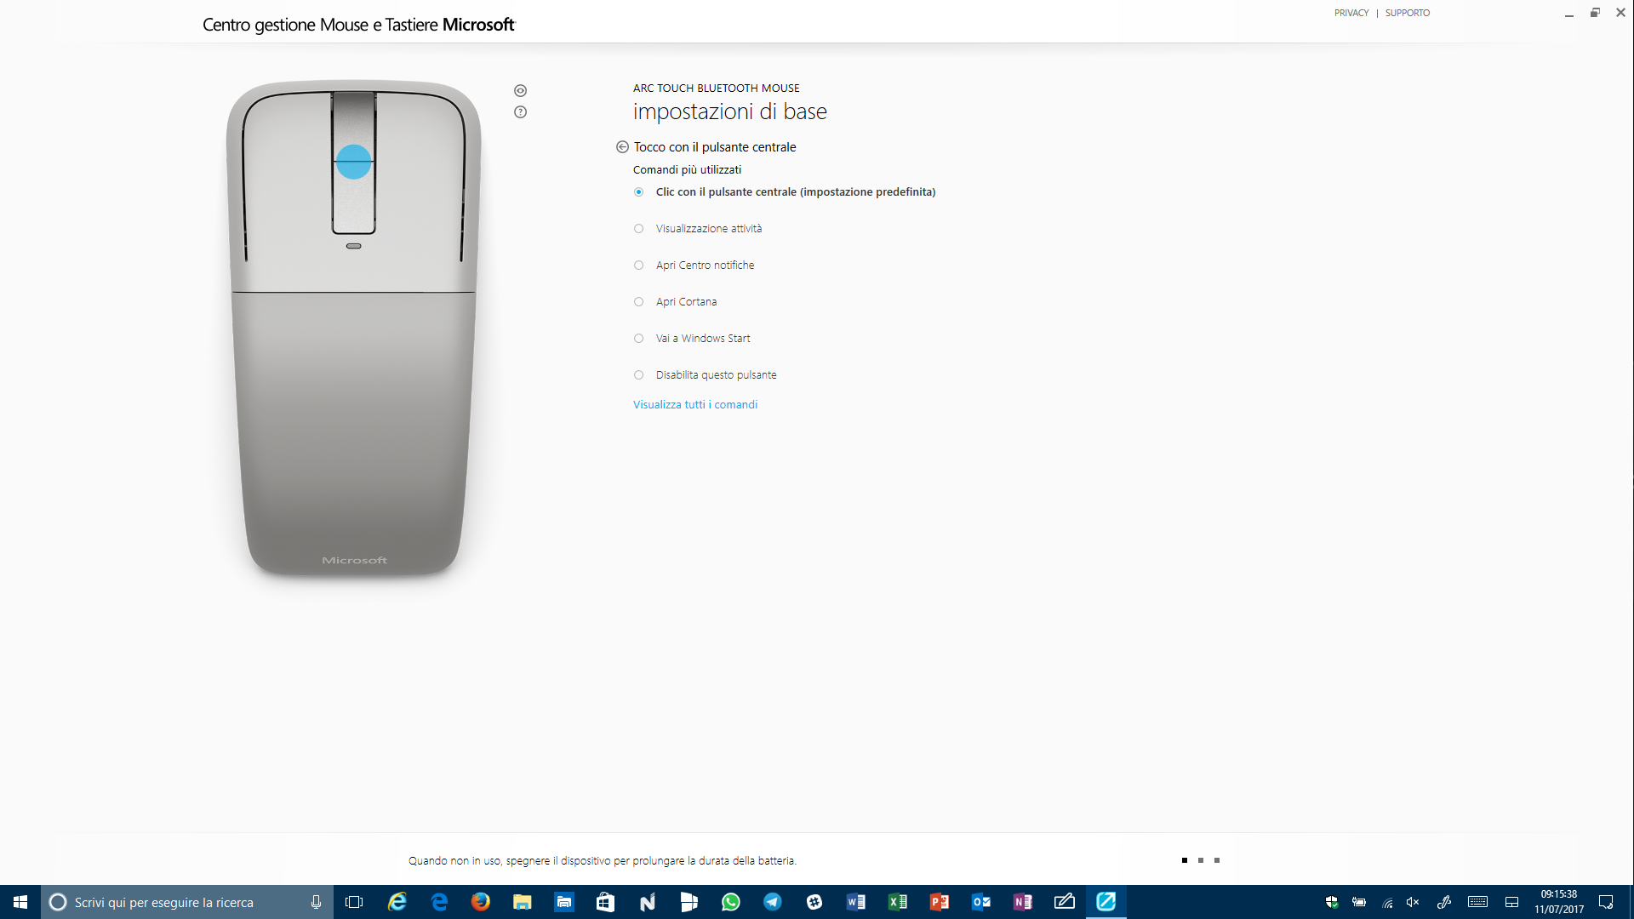Open the Action Center notifications icon

tap(1606, 902)
